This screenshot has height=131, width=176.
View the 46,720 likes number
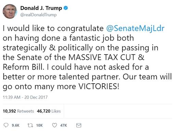click(x=44, y=111)
